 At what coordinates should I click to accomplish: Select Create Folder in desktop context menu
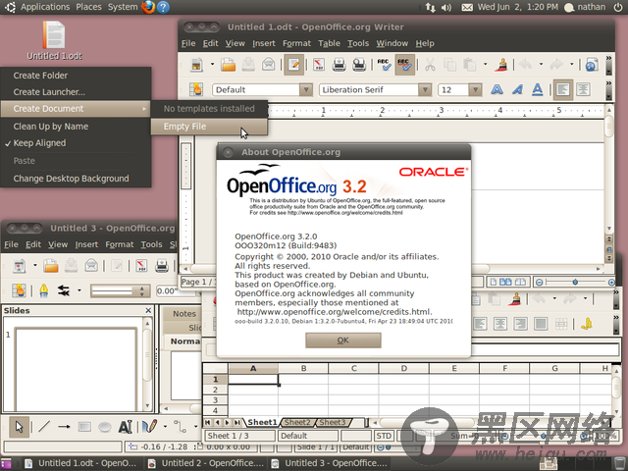point(76,76)
